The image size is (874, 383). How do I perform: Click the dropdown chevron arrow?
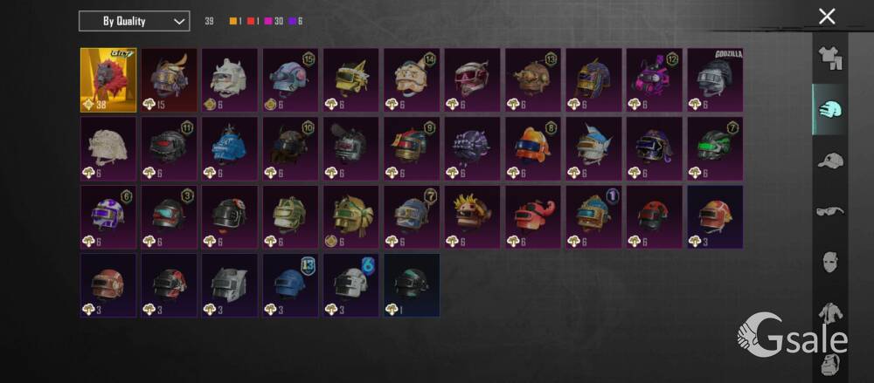[178, 22]
